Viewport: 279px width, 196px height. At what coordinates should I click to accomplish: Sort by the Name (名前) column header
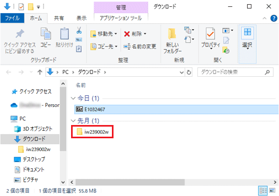point(81,85)
